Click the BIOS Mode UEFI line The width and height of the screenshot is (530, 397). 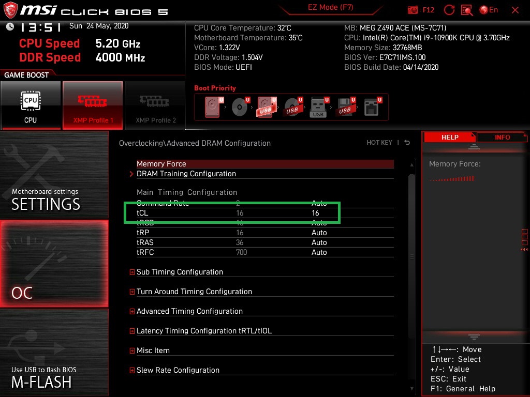point(223,67)
